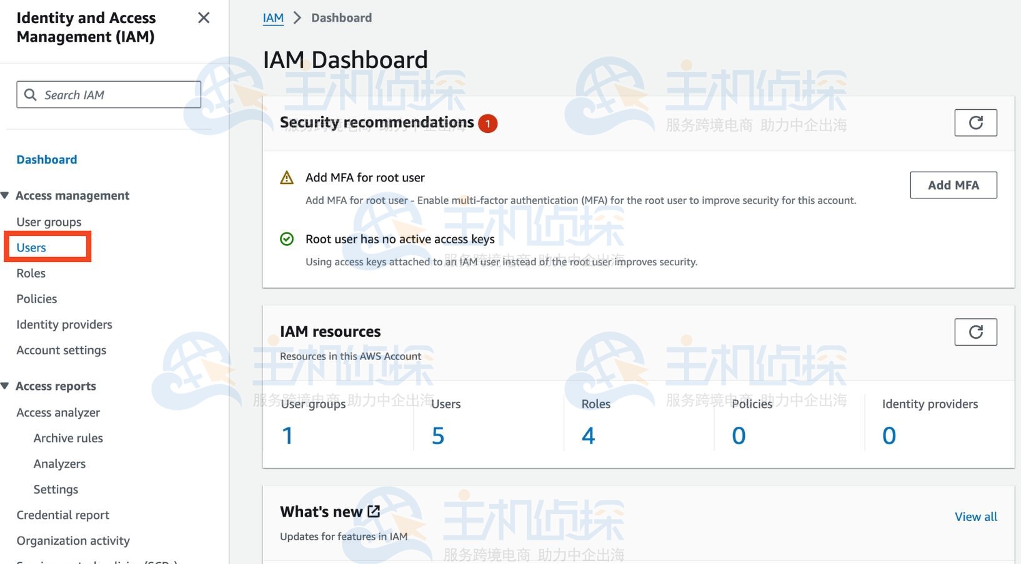Image resolution: width=1021 pixels, height=564 pixels.
Task: Refresh the Security recommendations panel
Action: [x=975, y=122]
